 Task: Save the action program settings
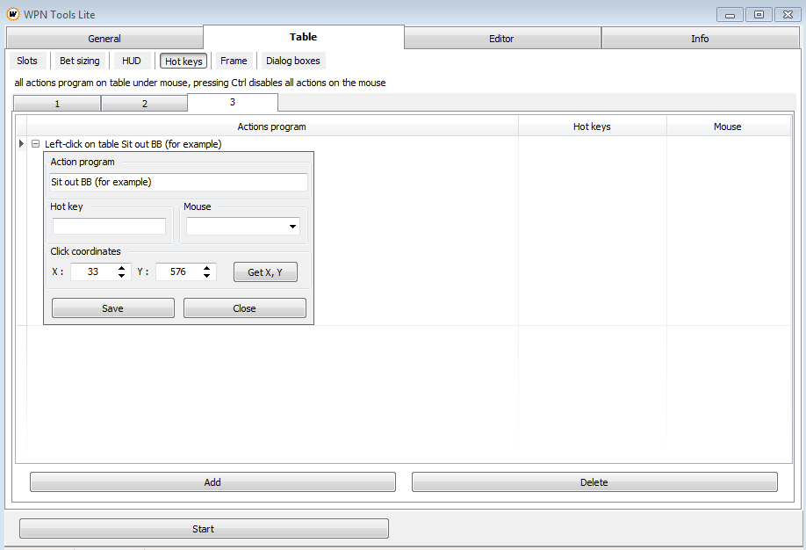point(112,308)
